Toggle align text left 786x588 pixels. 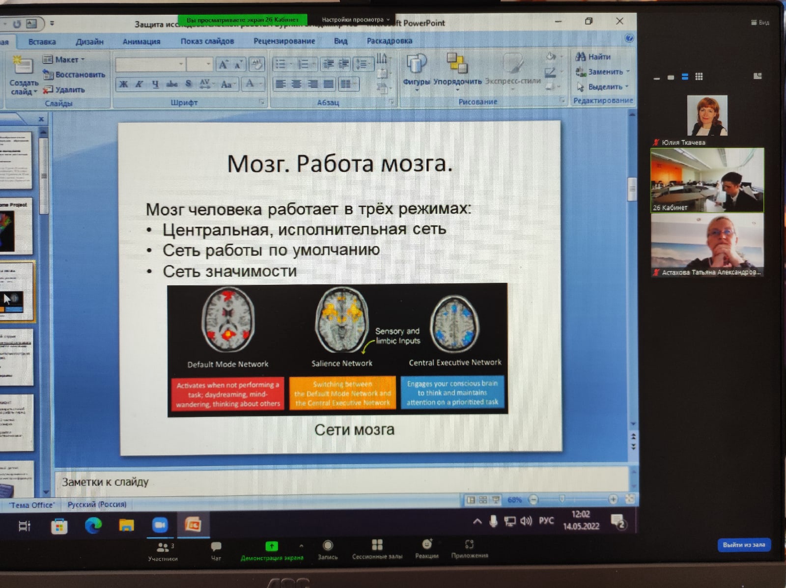pyautogui.click(x=281, y=84)
